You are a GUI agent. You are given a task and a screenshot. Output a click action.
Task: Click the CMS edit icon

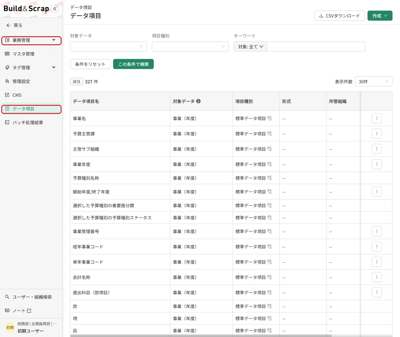point(7,95)
